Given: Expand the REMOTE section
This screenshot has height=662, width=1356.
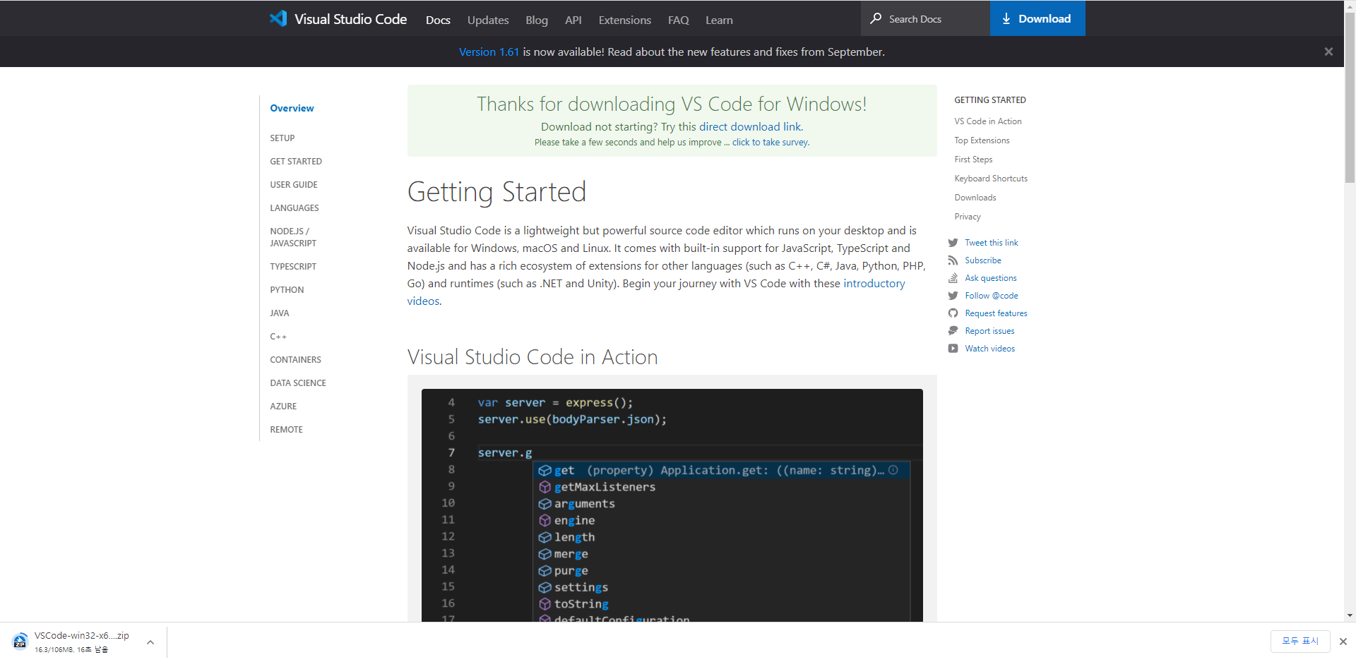Looking at the screenshot, I should pos(286,430).
